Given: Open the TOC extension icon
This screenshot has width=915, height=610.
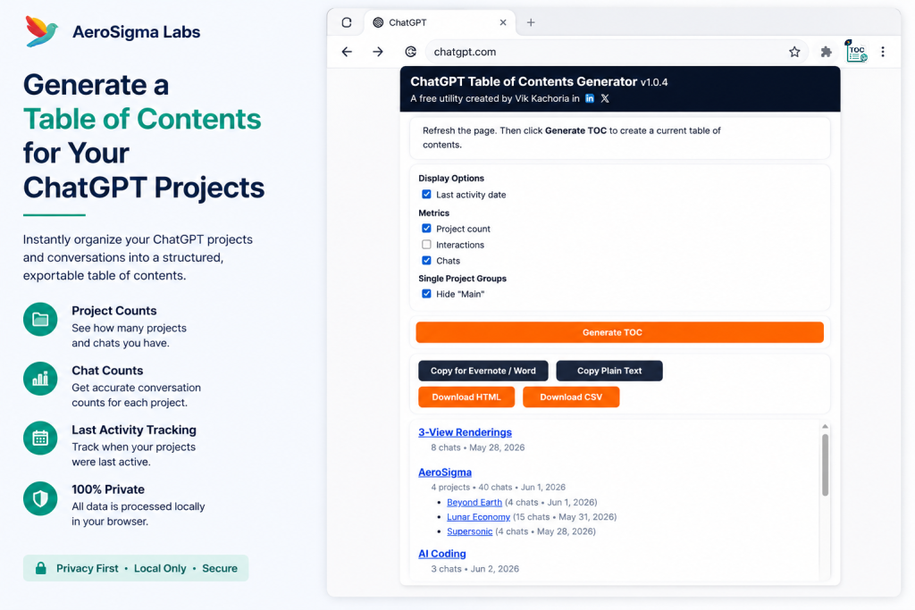Looking at the screenshot, I should 856,51.
